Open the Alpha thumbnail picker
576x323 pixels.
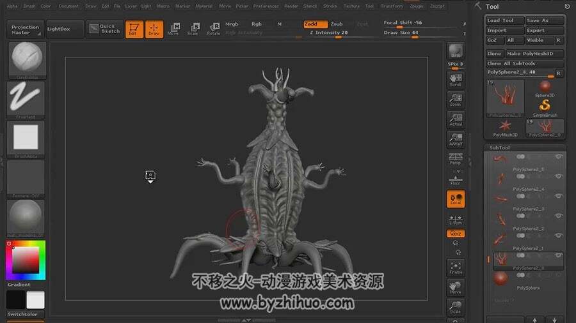[26, 139]
